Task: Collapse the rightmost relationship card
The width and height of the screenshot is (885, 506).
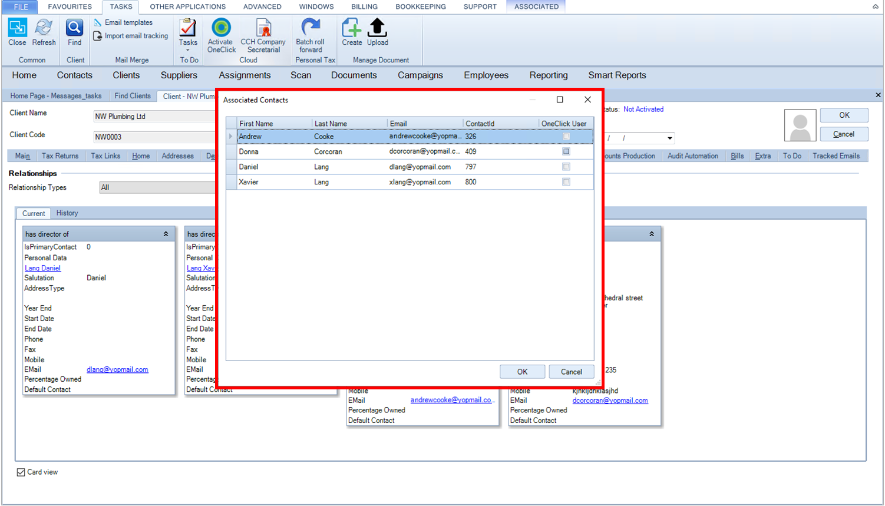Action: tap(652, 234)
